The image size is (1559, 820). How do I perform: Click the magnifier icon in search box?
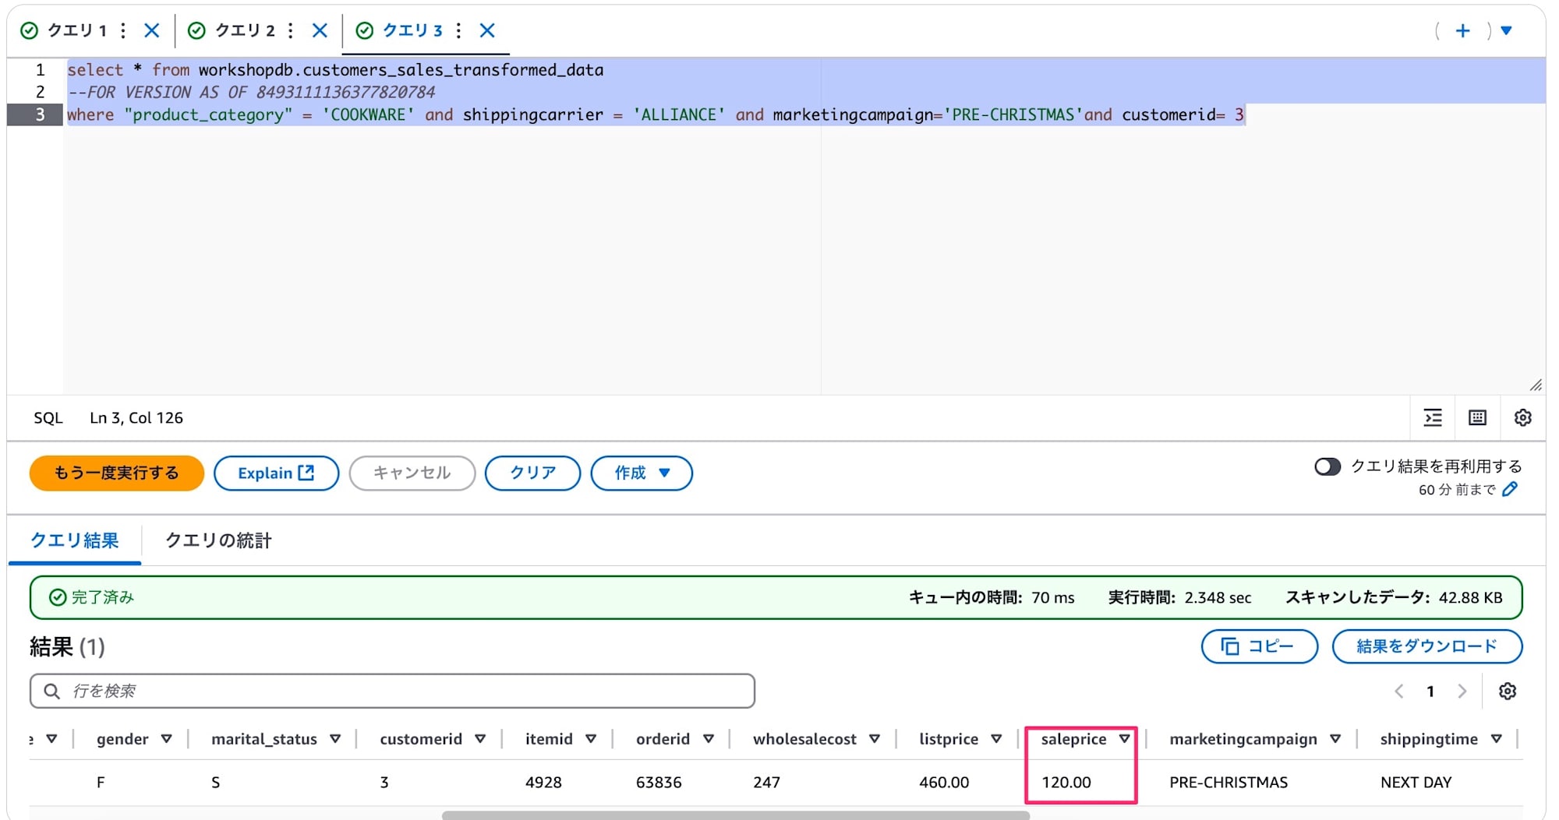click(x=51, y=691)
